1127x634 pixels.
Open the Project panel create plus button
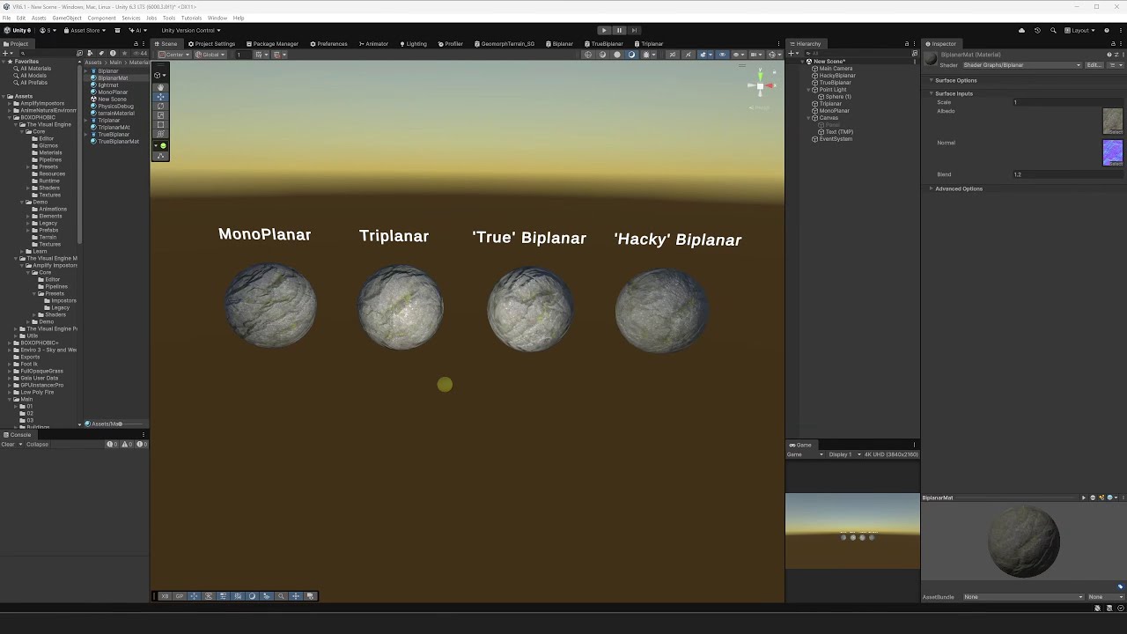[x=7, y=54]
